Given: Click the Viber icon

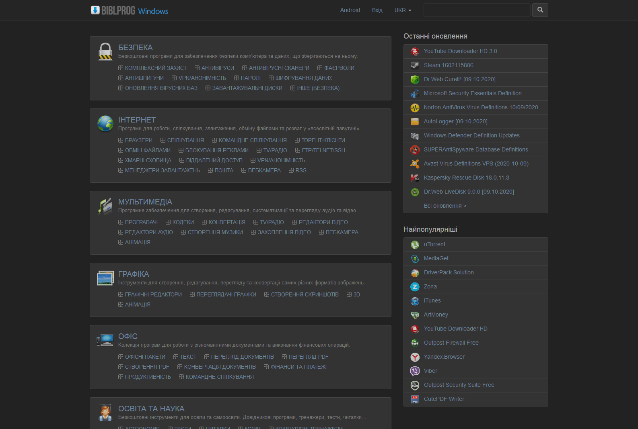Looking at the screenshot, I should pyautogui.click(x=415, y=371).
